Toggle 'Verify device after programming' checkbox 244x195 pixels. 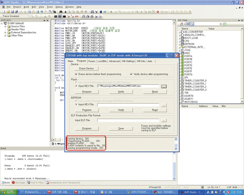point(131,74)
